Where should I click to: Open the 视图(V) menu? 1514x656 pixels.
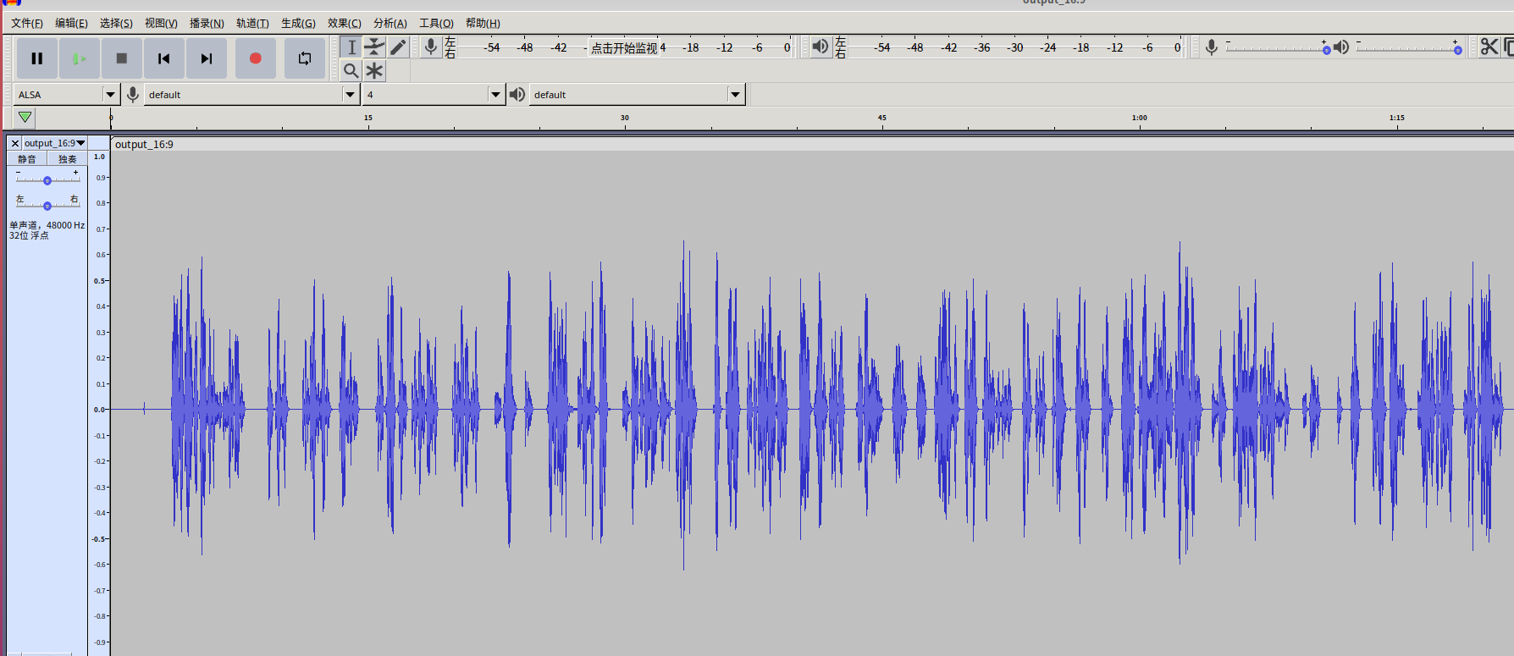[x=161, y=24]
